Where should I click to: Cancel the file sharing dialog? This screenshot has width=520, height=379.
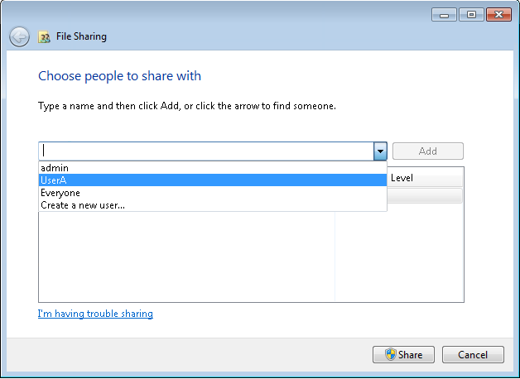tap(473, 355)
